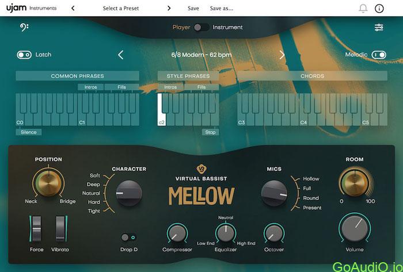
Task: Click the Bridge label under Position
Action: point(67,201)
